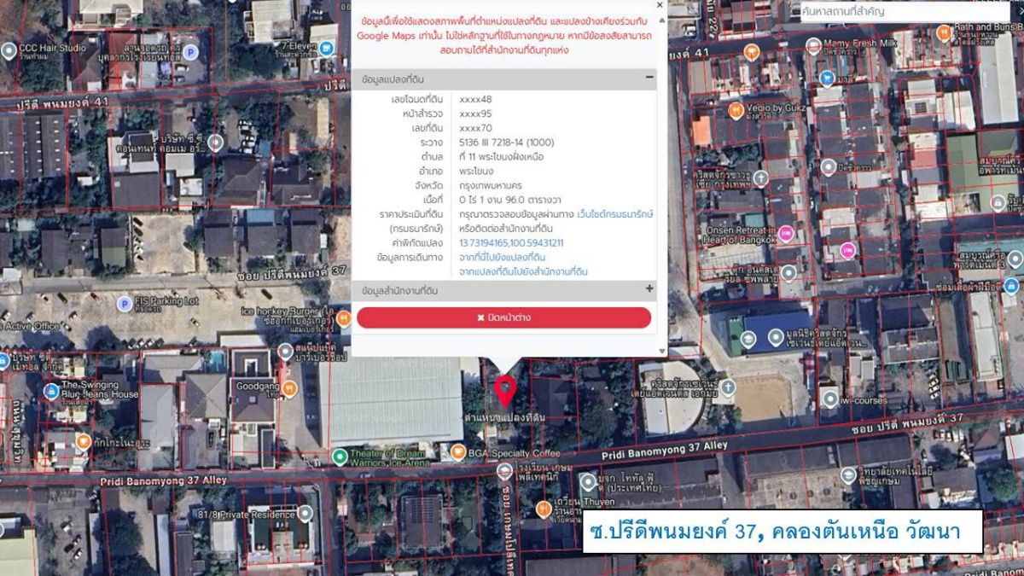
Task: Open the เว็บไซต์กรมธนารักษ์ link
Action: tap(614, 214)
